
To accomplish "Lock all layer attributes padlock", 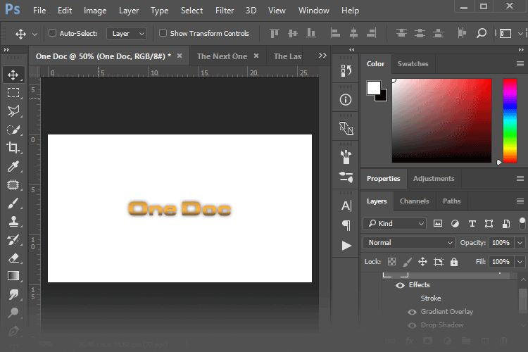I will click(454, 262).
